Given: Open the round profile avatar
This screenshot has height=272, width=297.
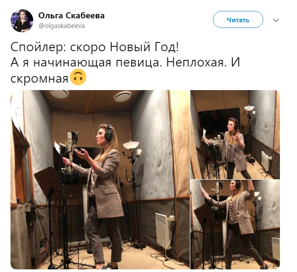Looking at the screenshot, I should coord(22,21).
